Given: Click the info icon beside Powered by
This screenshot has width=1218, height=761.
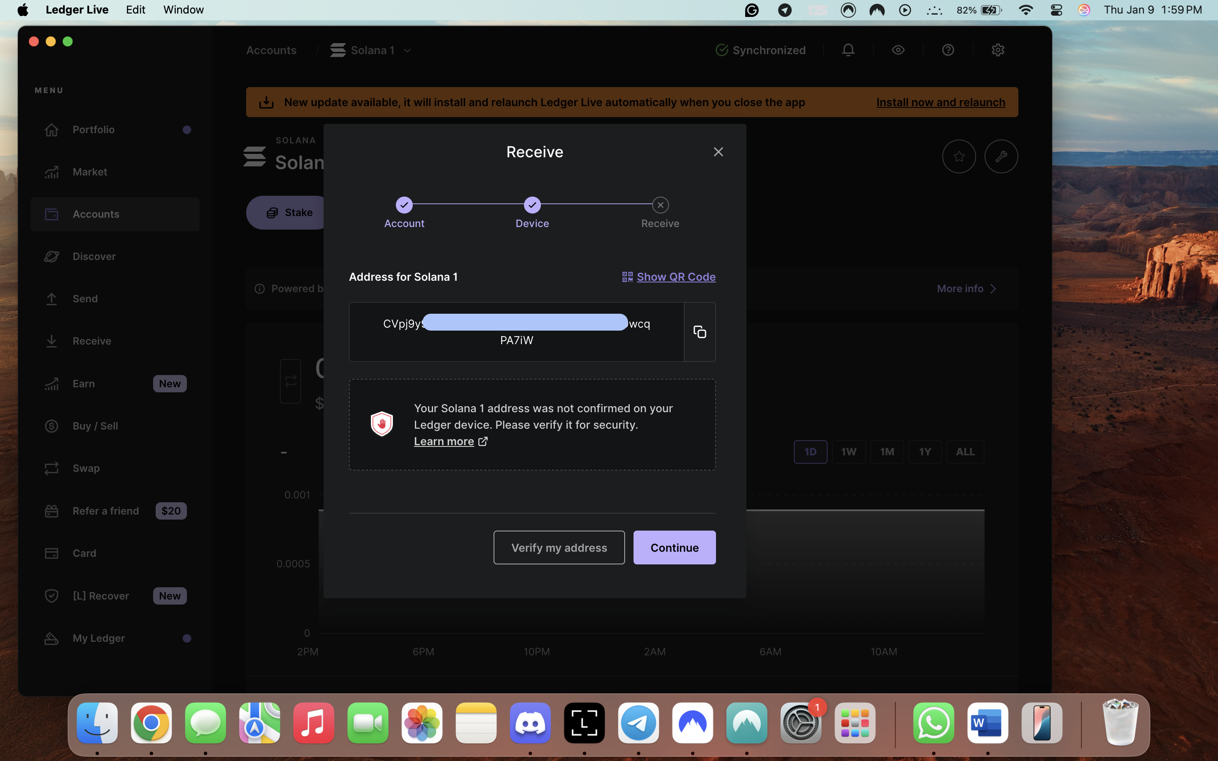Looking at the screenshot, I should [260, 288].
